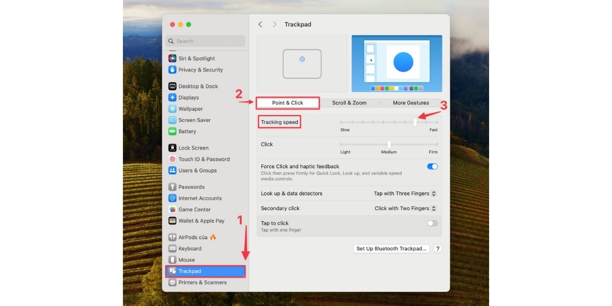Click the green zoom window button
Viewport: 612px width, 306px height.
point(189,24)
